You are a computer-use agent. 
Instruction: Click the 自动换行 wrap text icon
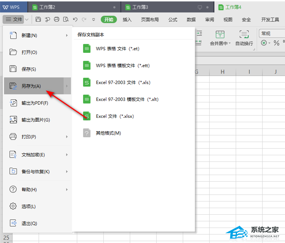point(244,34)
